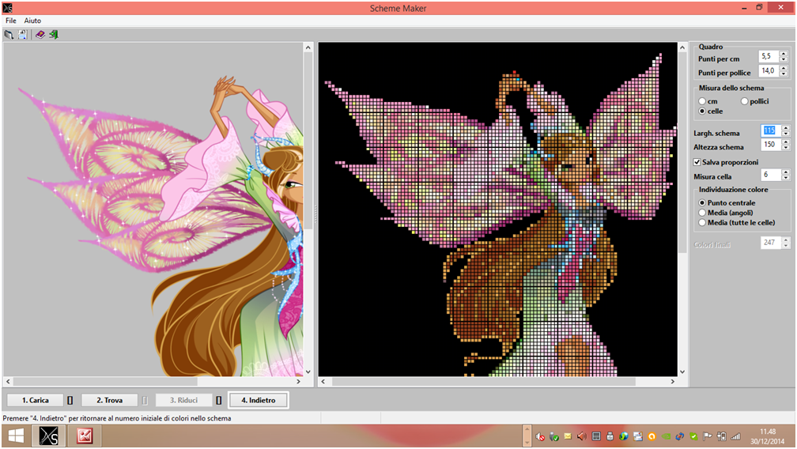
Task: Click the 2. Trova button
Action: 109,400
